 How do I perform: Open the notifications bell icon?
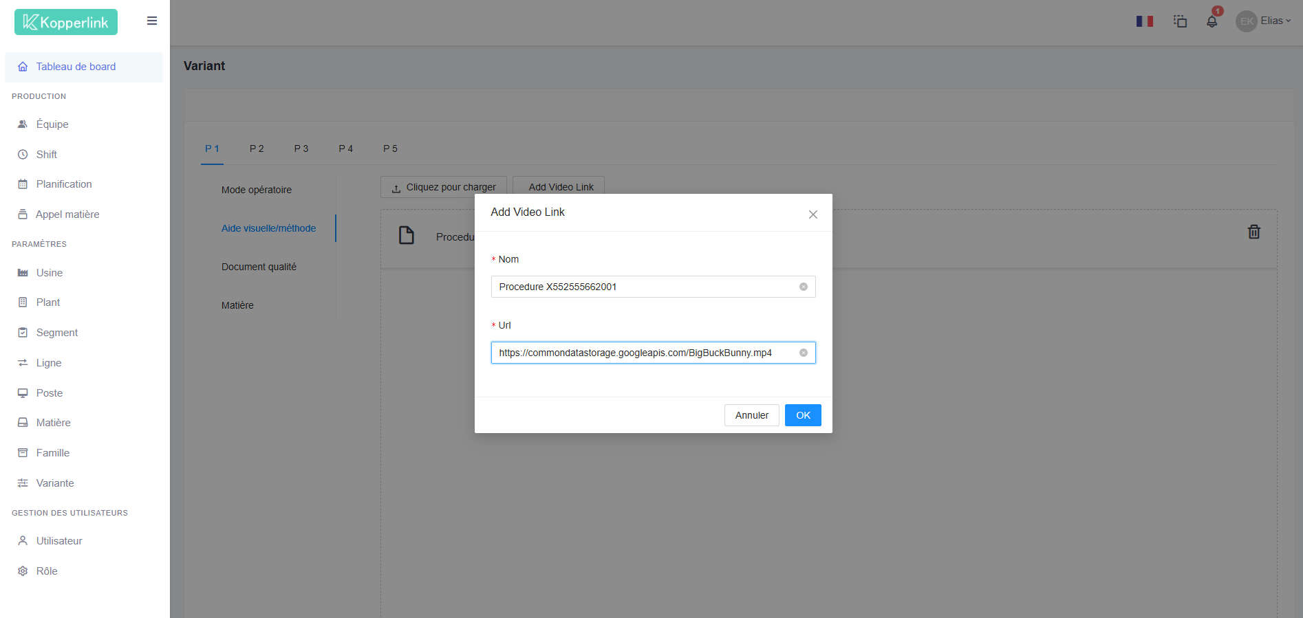[1212, 21]
